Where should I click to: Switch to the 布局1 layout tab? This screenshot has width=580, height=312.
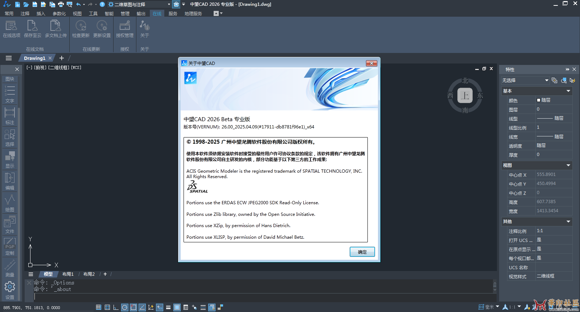(x=68, y=274)
